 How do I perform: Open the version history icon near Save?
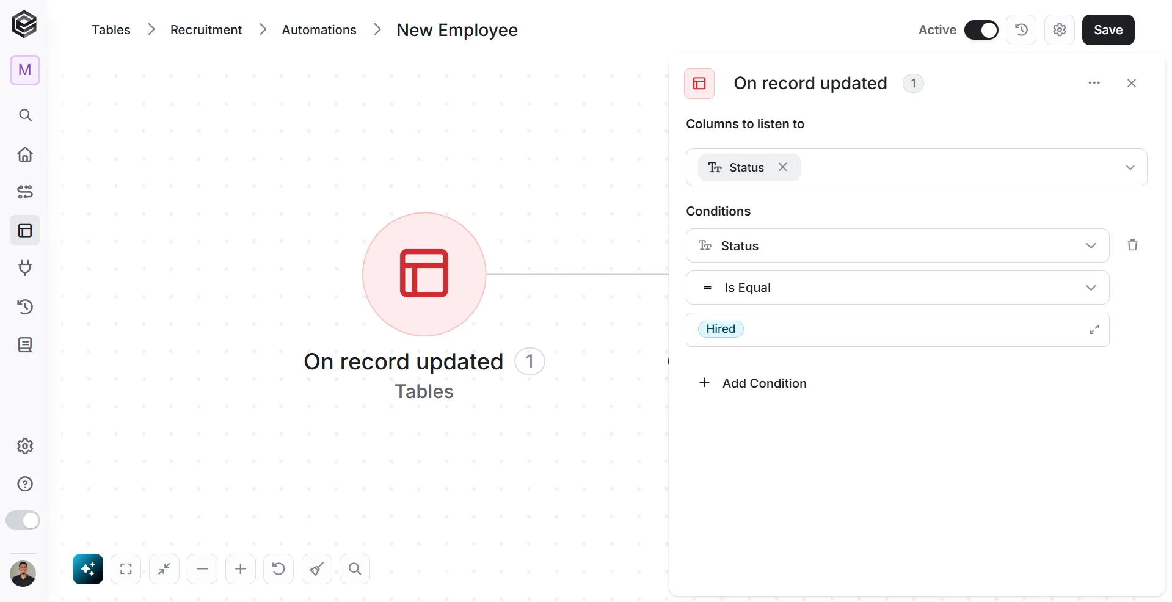pyautogui.click(x=1021, y=30)
